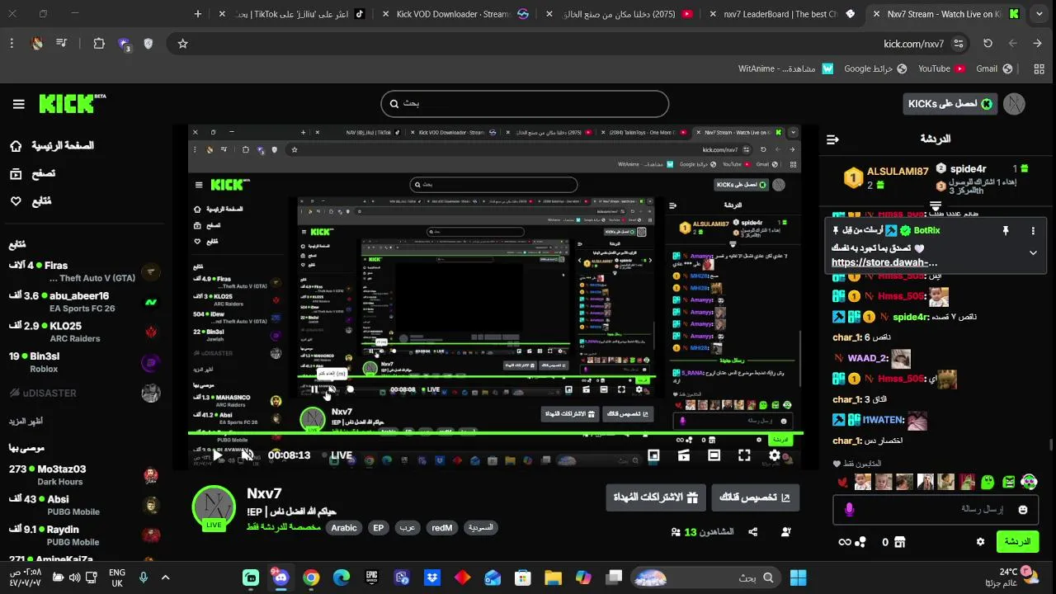Send message with green الدردشة button

1017,542
